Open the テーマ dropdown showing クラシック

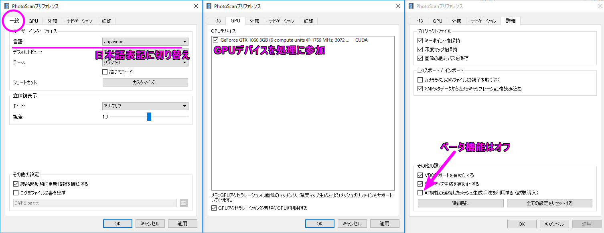coord(145,62)
